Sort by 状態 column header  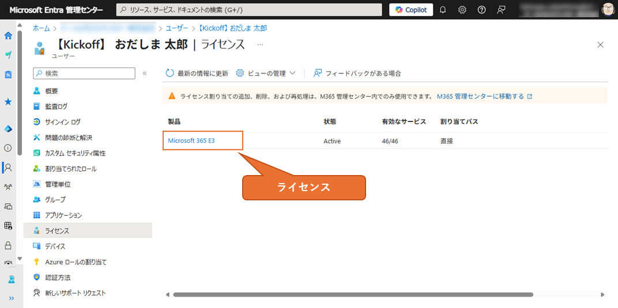(330, 121)
